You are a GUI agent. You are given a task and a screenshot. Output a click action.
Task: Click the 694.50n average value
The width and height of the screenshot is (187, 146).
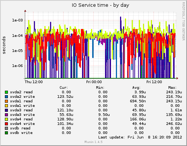pos(138,101)
